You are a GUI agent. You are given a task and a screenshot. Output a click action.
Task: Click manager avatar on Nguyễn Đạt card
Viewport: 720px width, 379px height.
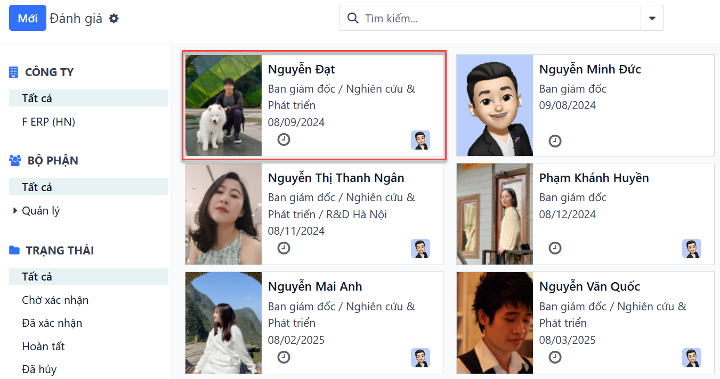(420, 140)
